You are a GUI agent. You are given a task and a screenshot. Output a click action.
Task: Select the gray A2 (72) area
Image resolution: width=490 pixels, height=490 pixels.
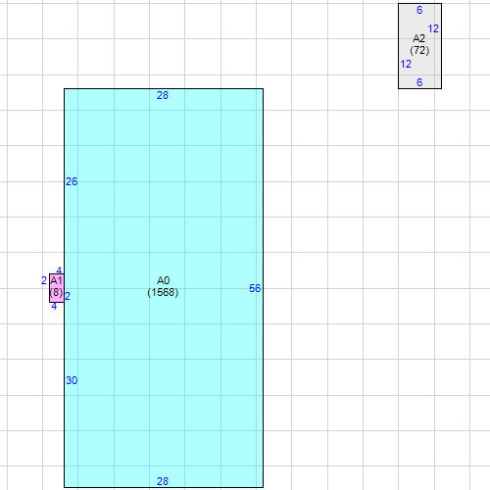[419, 46]
